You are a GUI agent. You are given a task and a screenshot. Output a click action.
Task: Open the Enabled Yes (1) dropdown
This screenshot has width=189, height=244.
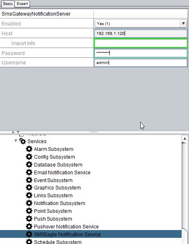(x=141, y=23)
